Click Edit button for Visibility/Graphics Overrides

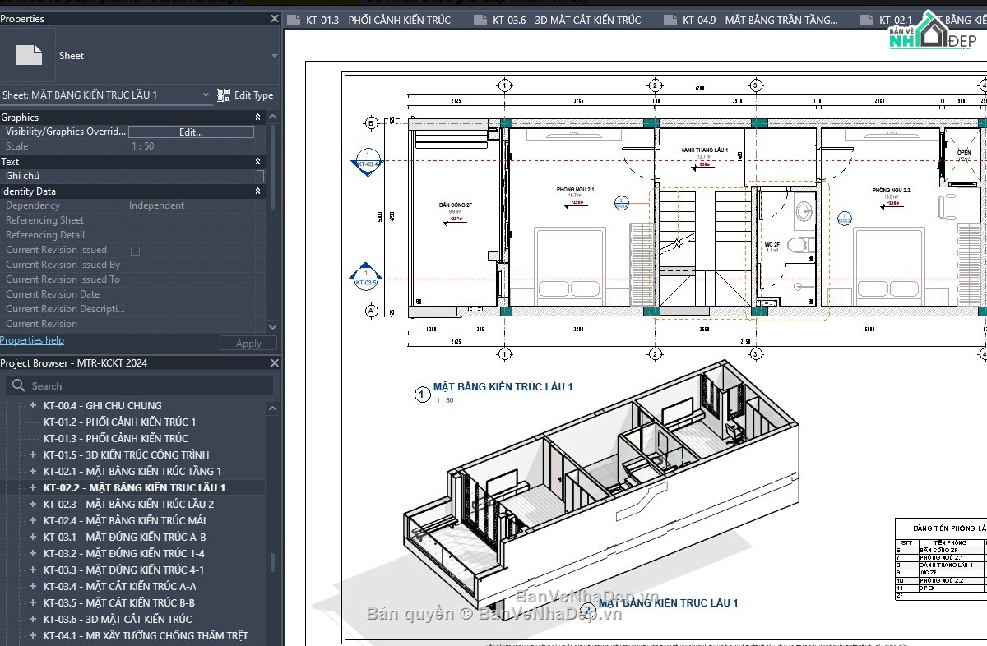coord(191,132)
